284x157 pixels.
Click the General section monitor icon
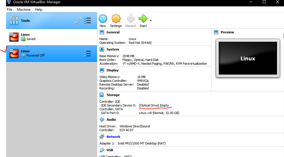(102, 32)
